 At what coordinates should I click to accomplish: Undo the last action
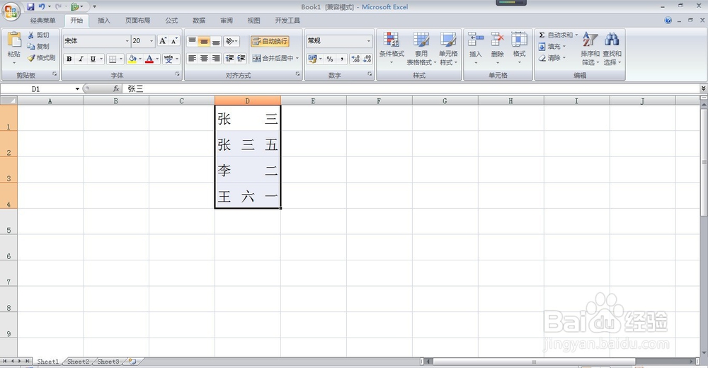pyautogui.click(x=42, y=7)
